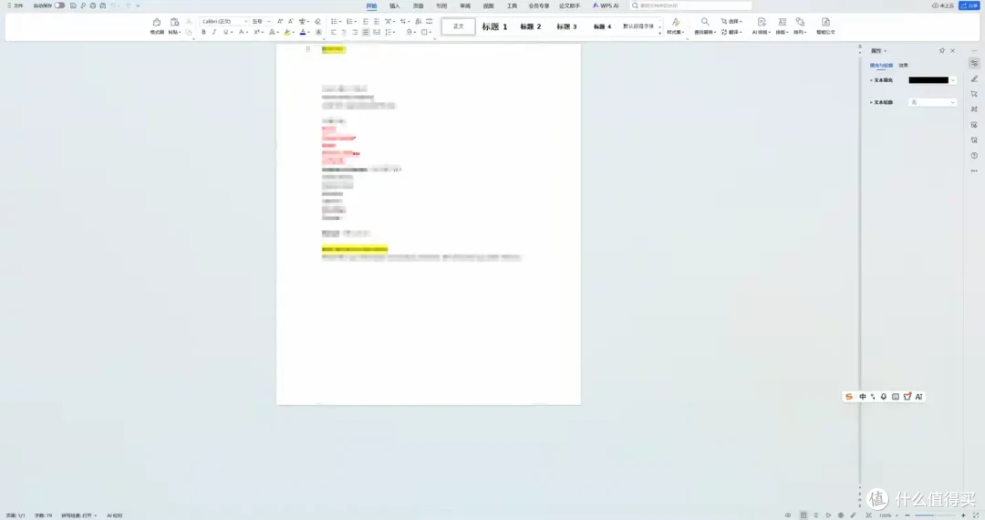Click the numbered list icon
The width and height of the screenshot is (985, 520).
(350, 21)
